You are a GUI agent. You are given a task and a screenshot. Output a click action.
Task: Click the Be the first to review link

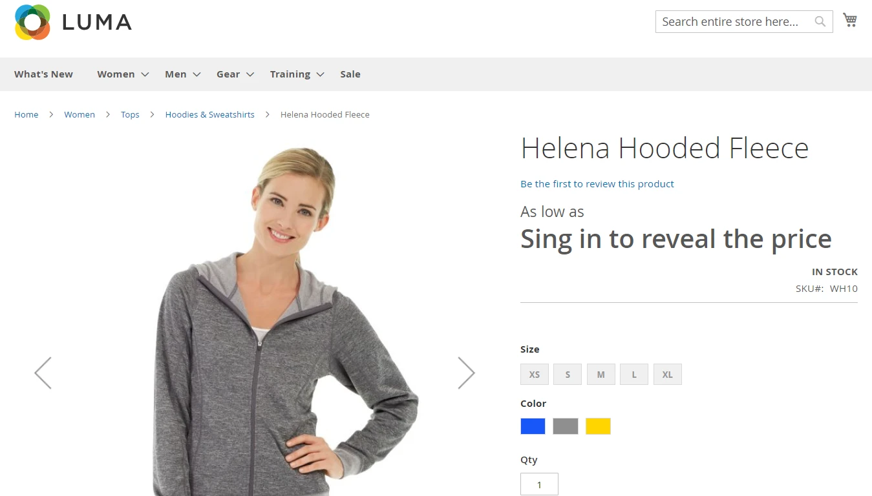point(597,183)
